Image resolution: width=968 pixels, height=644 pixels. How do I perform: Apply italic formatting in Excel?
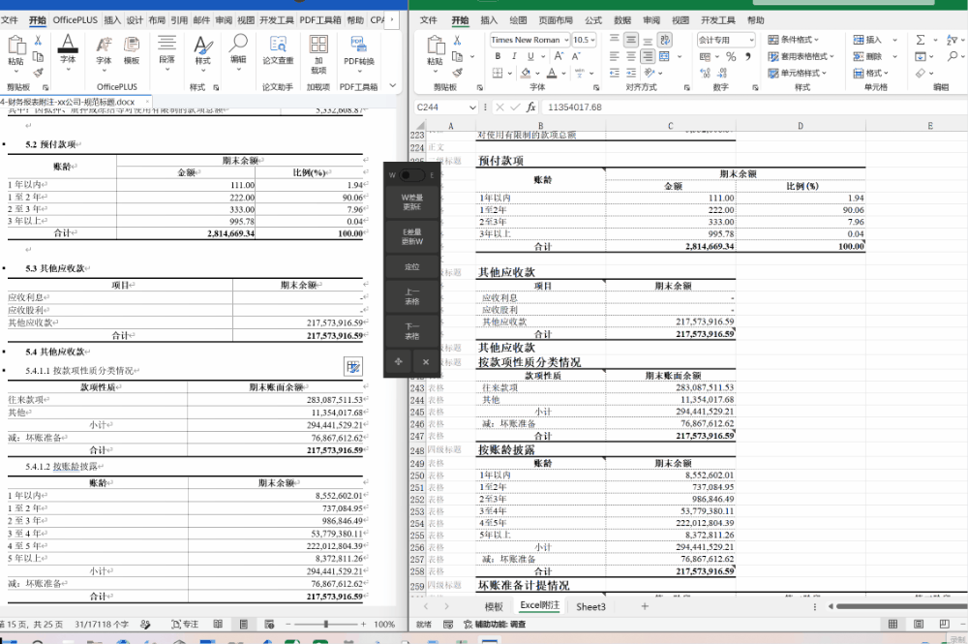[x=514, y=56]
